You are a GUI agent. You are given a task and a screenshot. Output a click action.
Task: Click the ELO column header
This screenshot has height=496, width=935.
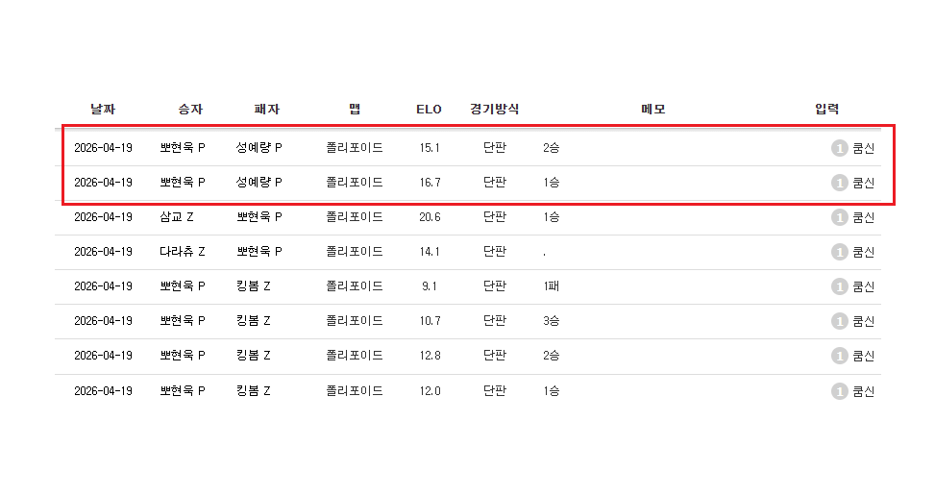[429, 110]
